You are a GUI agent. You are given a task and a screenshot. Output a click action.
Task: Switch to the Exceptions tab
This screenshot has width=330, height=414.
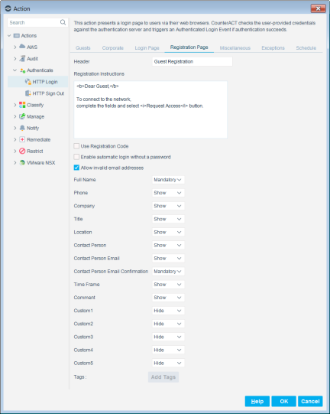273,47
